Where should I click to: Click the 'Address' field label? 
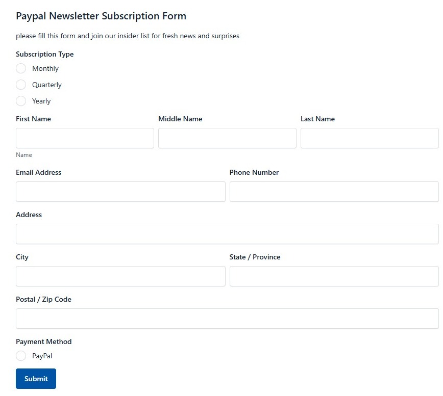(29, 215)
